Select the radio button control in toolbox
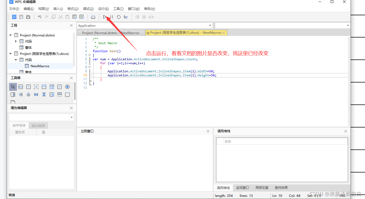This screenshot has height=199, width=365. coord(67,87)
